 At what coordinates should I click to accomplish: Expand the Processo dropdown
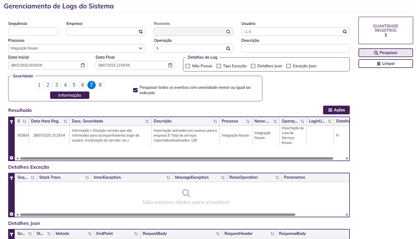[x=141, y=48]
